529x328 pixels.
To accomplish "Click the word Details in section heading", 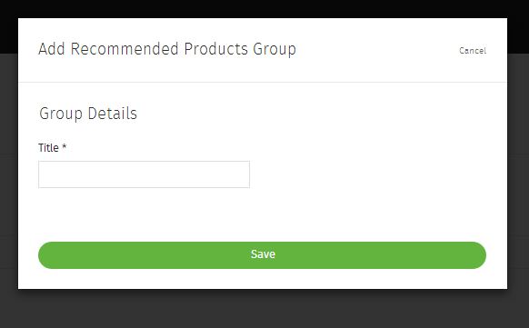I will tap(113, 114).
